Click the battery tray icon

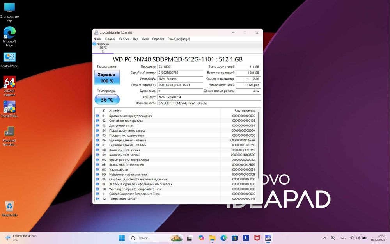pos(364,238)
